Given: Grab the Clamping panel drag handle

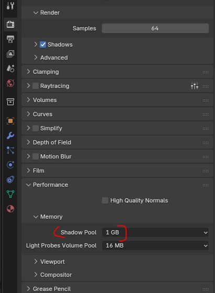Looking at the screenshot, I should click(206, 72).
